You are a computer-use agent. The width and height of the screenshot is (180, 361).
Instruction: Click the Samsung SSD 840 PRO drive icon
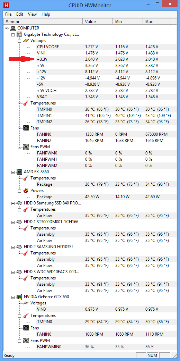point(19,203)
